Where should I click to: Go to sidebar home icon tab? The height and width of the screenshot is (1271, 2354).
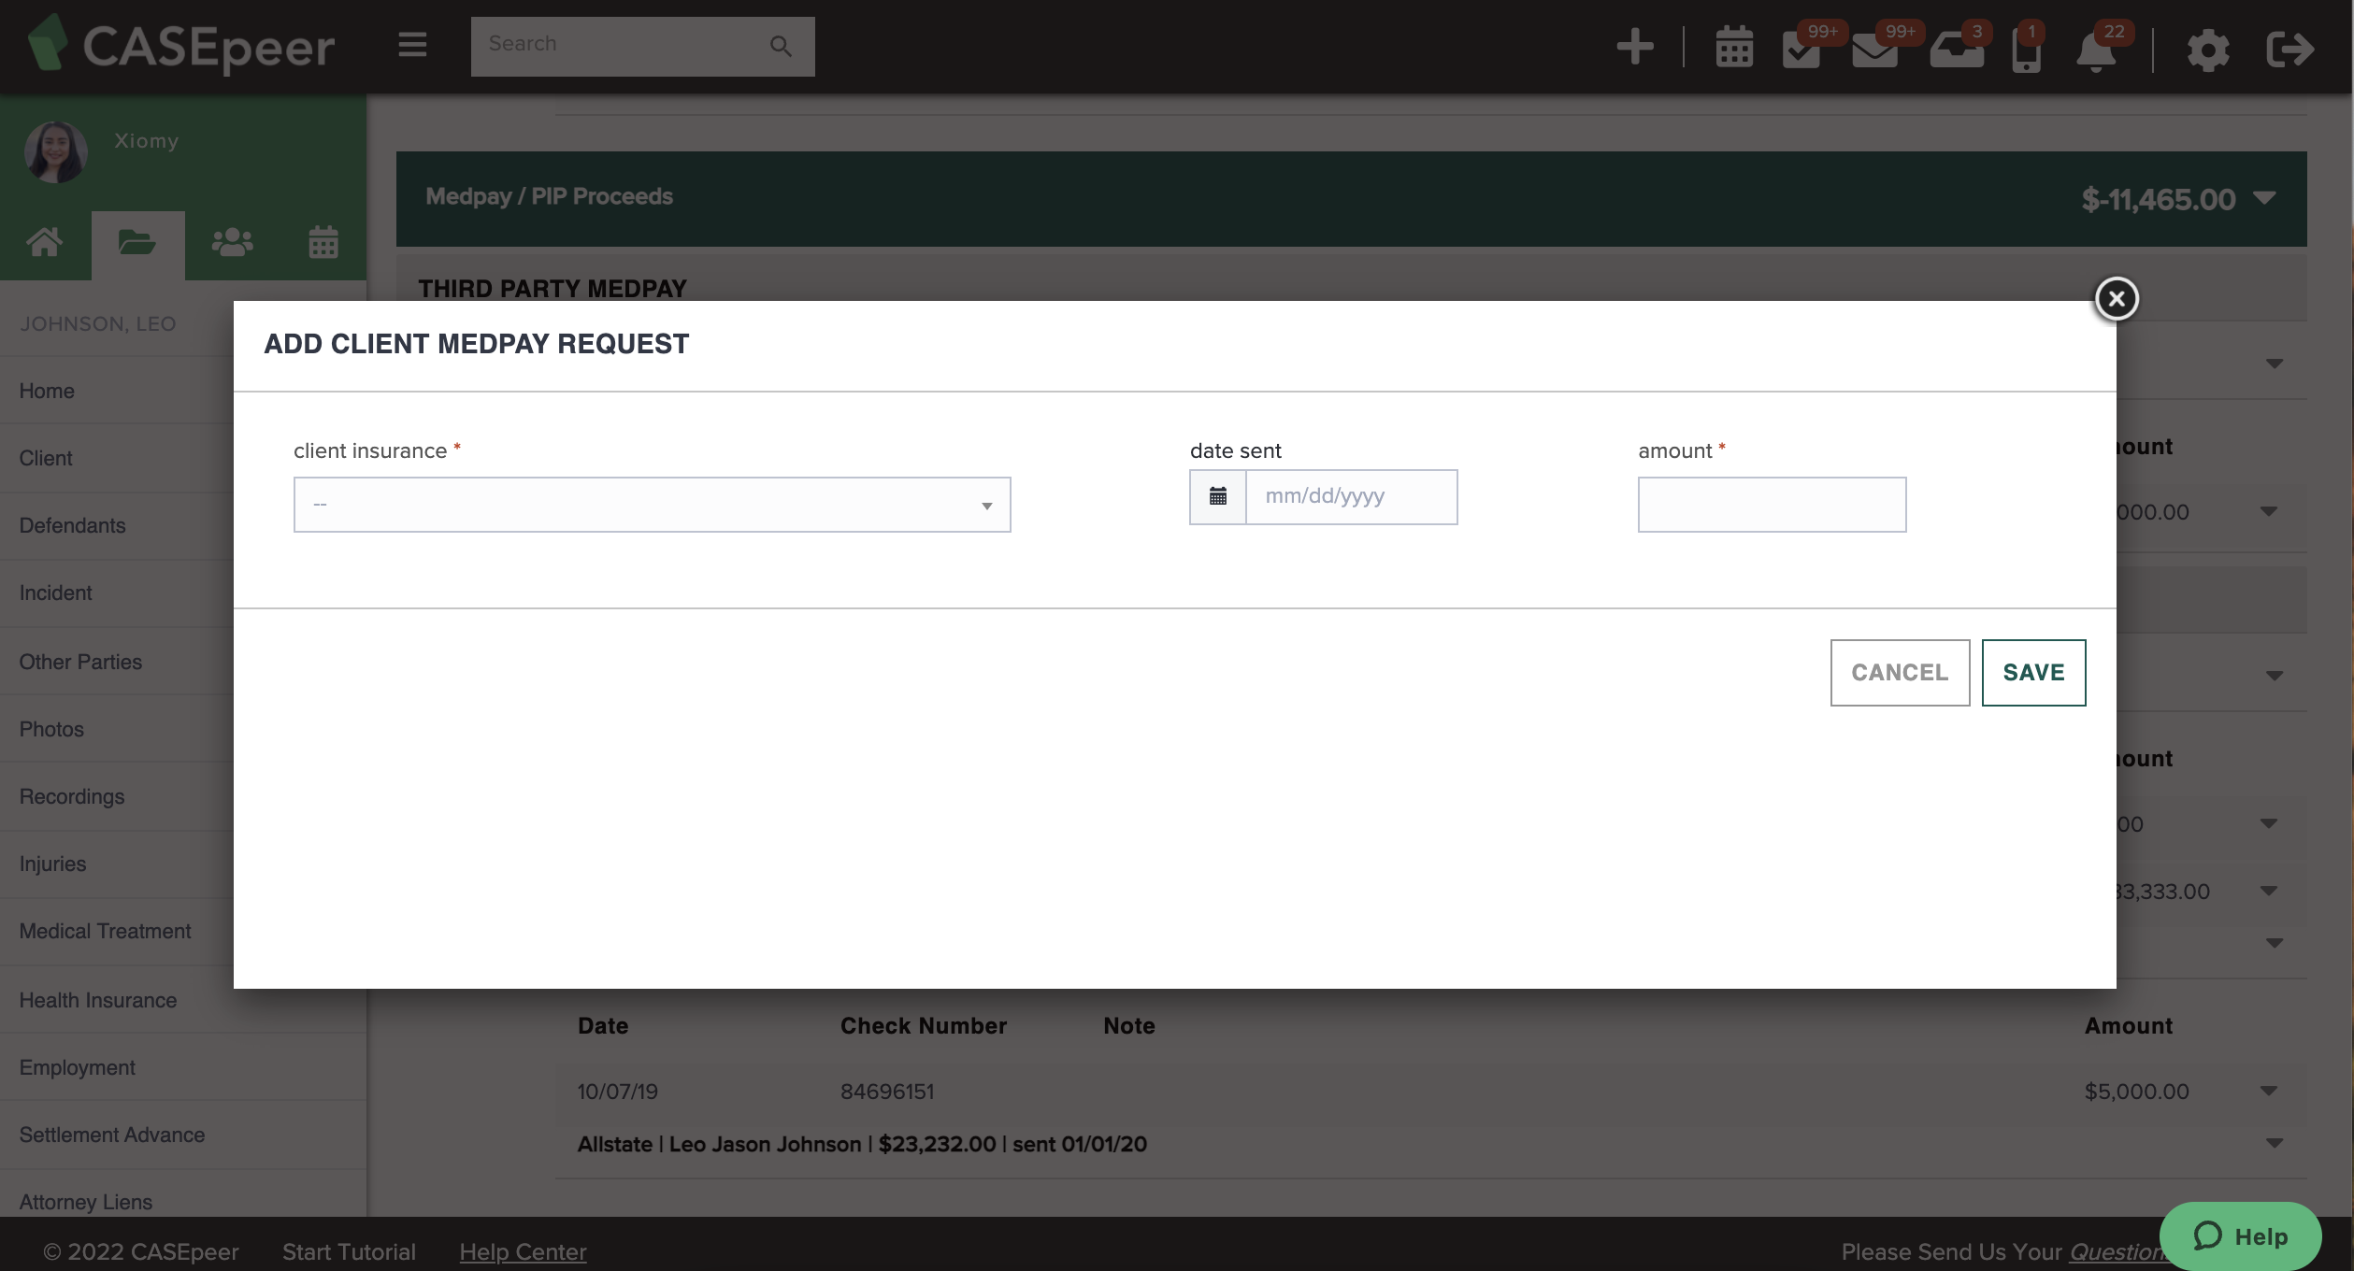point(45,243)
